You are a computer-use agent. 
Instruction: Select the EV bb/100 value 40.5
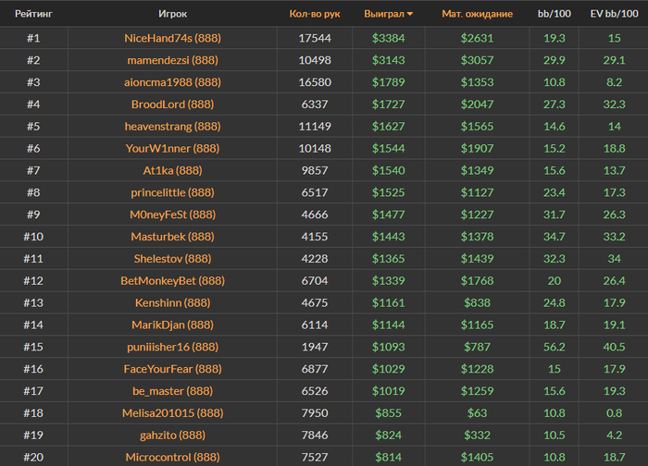[x=614, y=347]
